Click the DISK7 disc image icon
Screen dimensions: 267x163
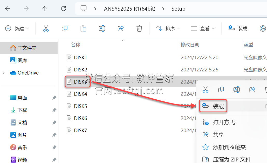pos(69,130)
